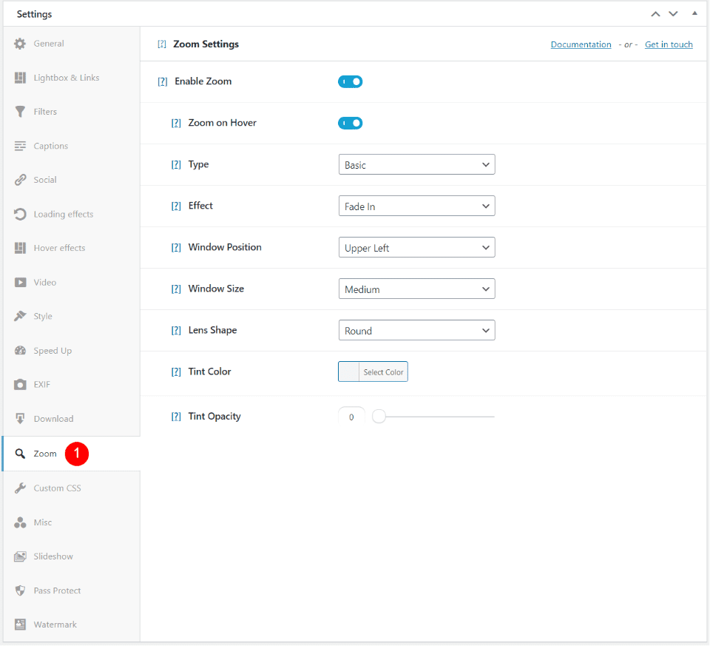Expand the Effect dropdown showing Fade In
710x646 pixels.
pyautogui.click(x=416, y=206)
